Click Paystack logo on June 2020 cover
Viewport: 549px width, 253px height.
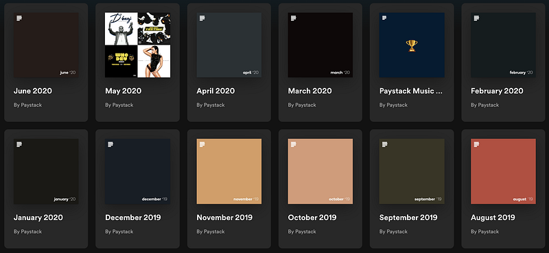pos(19,19)
